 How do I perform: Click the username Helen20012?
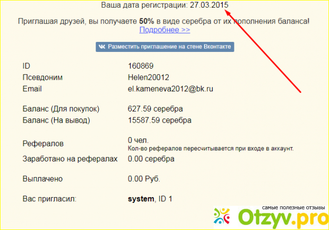pyautogui.click(x=148, y=77)
